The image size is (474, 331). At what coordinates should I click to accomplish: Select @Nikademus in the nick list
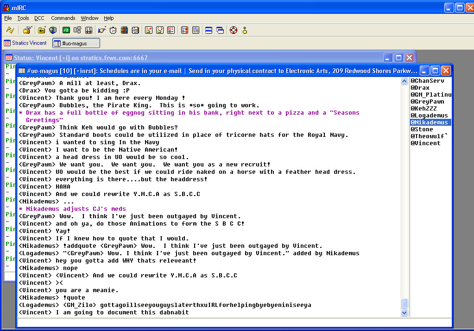click(x=430, y=123)
